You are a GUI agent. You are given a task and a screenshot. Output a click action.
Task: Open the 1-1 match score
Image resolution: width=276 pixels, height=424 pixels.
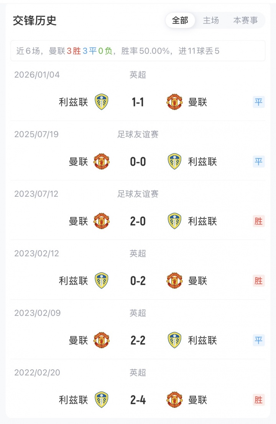(138, 102)
